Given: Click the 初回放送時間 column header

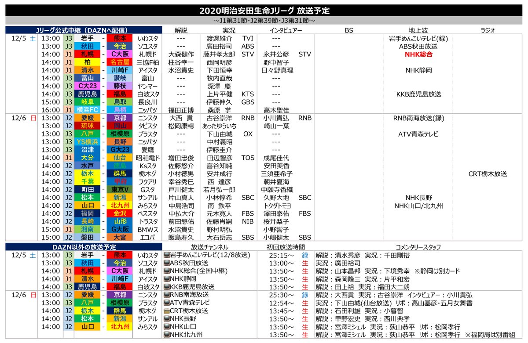Looking at the screenshot, I should [x=286, y=247].
